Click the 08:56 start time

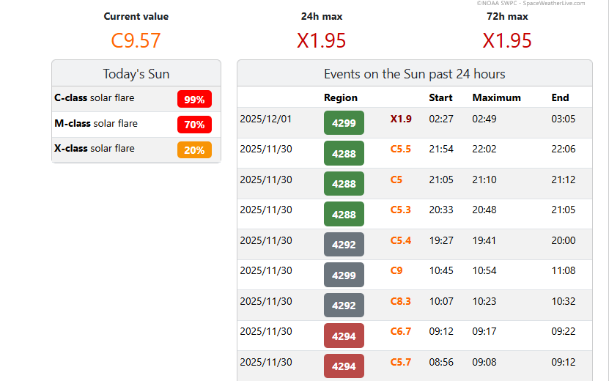pos(441,362)
